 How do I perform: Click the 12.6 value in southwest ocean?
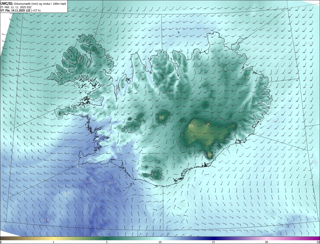(46, 220)
